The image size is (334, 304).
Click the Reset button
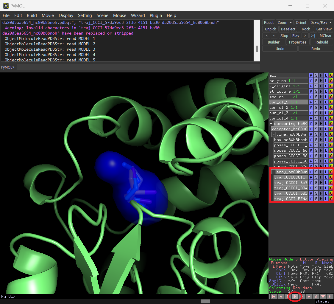tap(269, 22)
